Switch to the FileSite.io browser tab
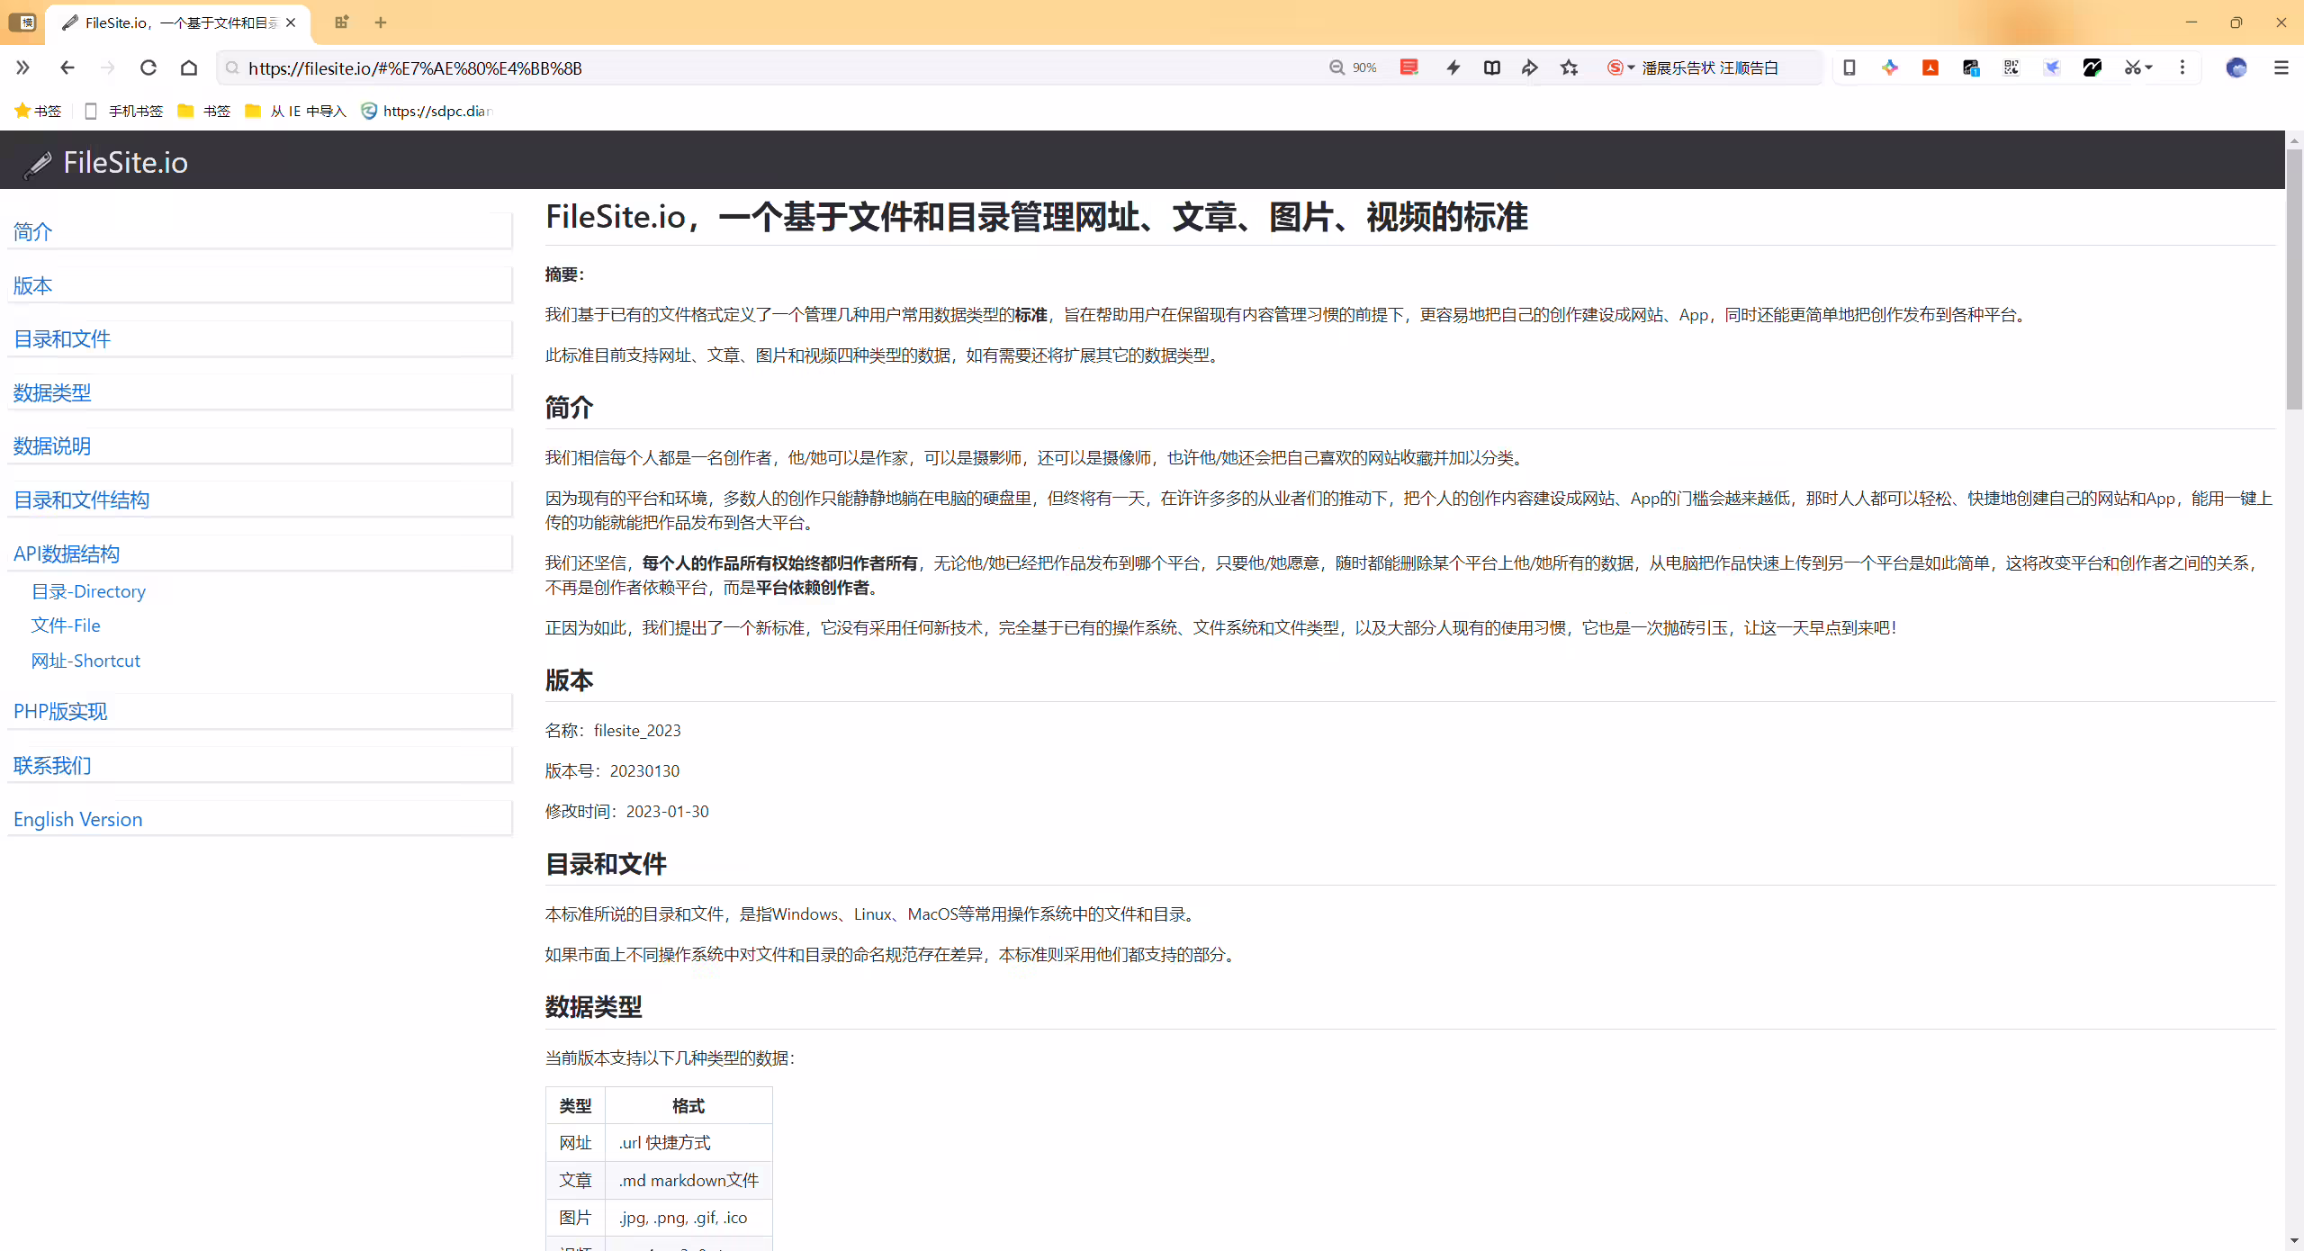Screen dimensions: 2304x1251 coord(178,22)
